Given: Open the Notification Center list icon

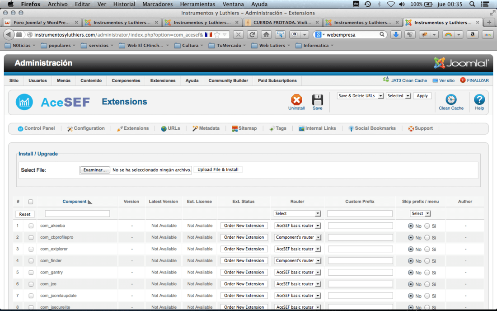Looking at the screenshot, I should [x=485, y=4].
